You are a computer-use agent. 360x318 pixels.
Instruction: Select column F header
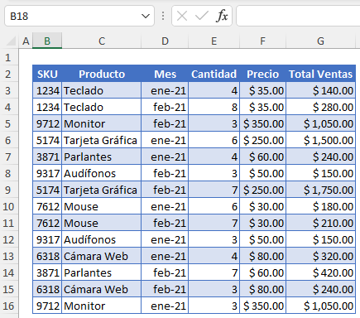pos(262,41)
